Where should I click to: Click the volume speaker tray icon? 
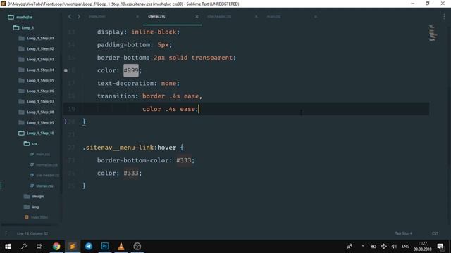tap(394, 247)
